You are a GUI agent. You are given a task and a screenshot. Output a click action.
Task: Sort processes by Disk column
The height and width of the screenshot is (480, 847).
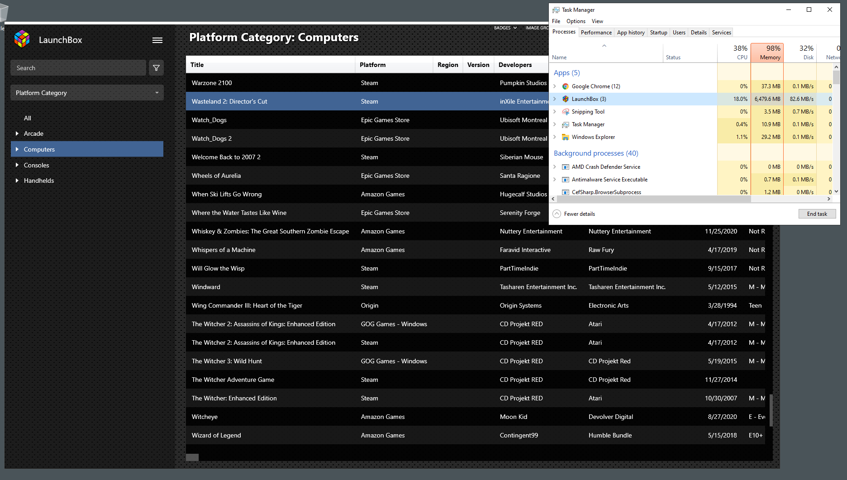[x=800, y=53]
